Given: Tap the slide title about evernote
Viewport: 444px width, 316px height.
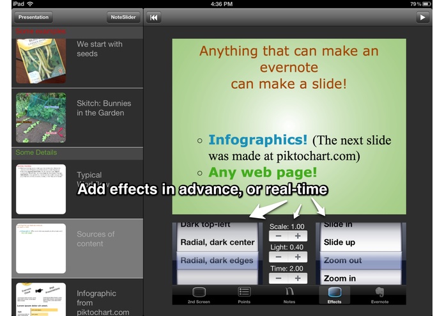Looking at the screenshot, I should [x=289, y=67].
